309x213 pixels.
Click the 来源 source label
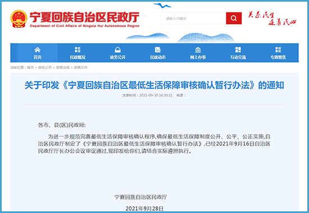pyautogui.click(x=180, y=96)
